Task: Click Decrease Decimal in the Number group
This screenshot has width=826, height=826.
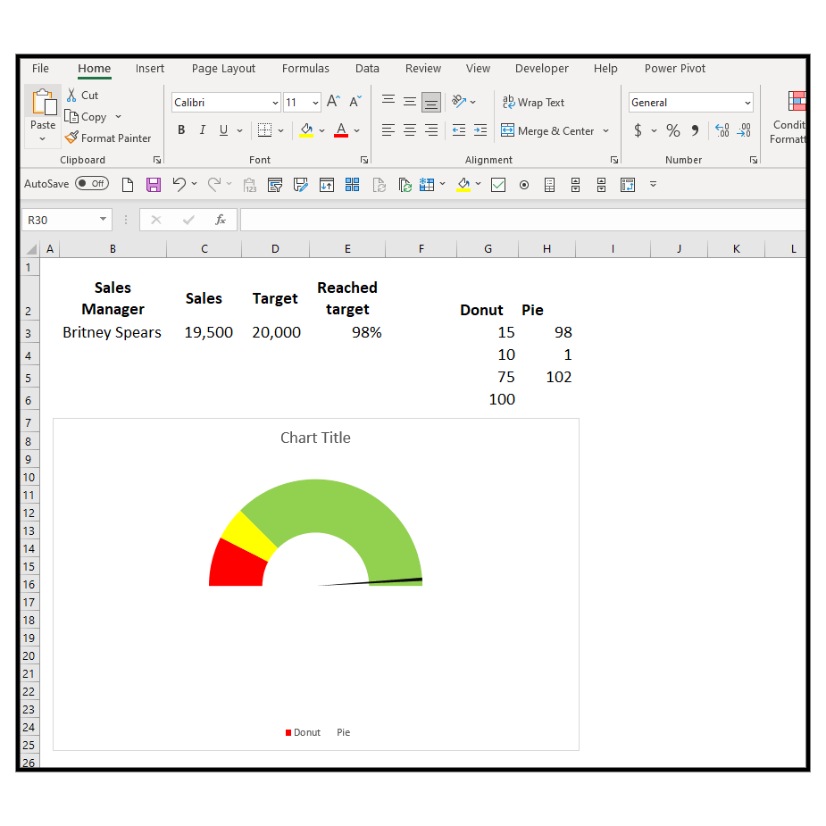Action: click(744, 130)
